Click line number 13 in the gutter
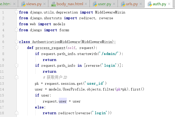175x117 pixels. (x=2, y=83)
